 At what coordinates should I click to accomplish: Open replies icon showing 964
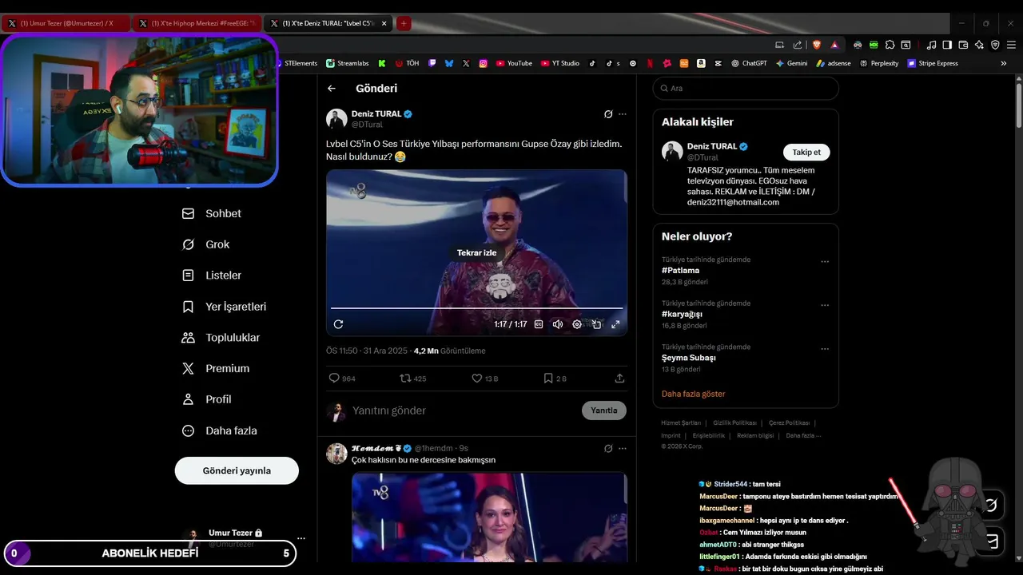(342, 379)
